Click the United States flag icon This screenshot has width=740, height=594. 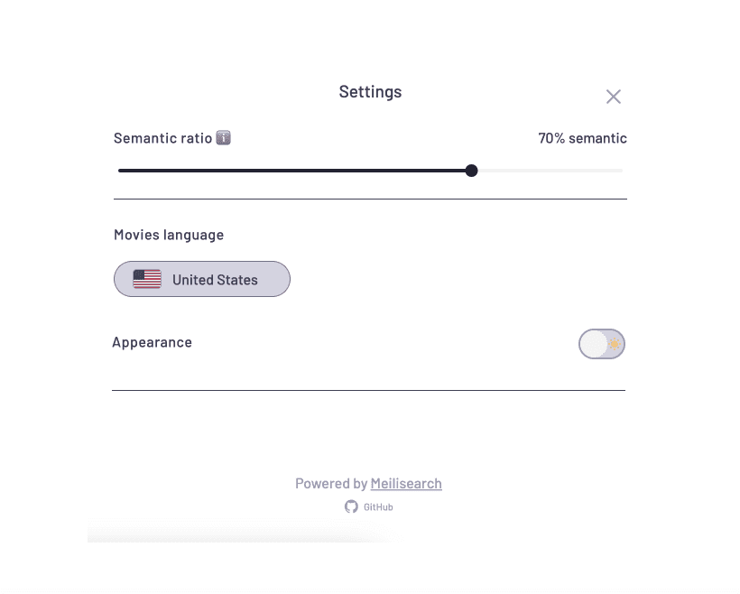click(147, 280)
